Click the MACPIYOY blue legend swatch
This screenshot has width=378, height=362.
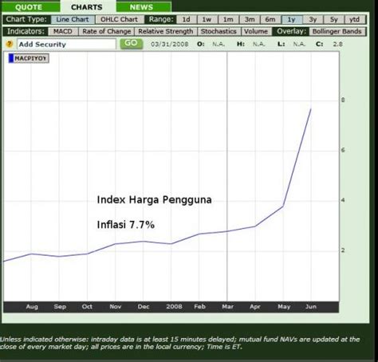point(11,58)
